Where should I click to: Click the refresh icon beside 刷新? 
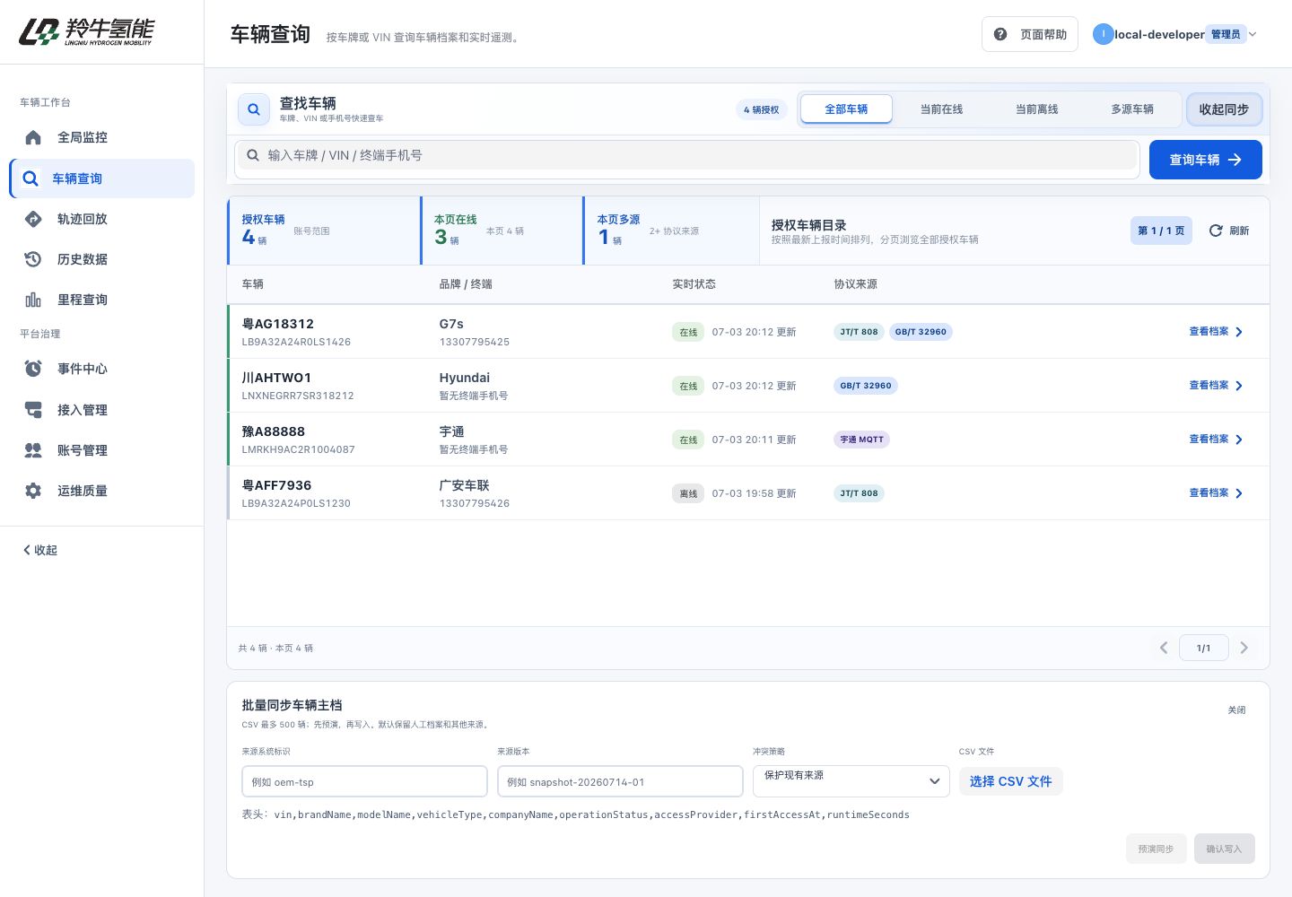click(1216, 231)
